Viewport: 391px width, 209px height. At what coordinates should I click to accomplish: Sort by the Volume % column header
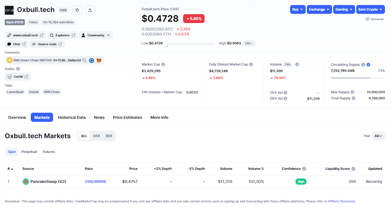(256, 169)
